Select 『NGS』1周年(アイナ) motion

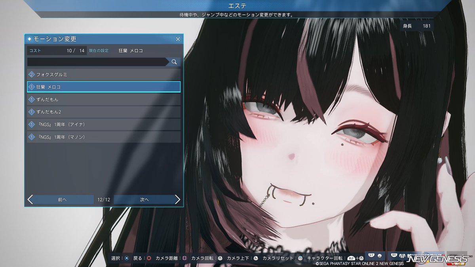(x=104, y=125)
